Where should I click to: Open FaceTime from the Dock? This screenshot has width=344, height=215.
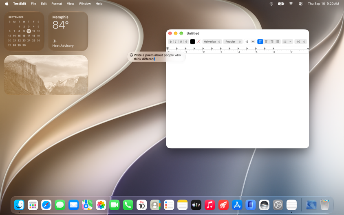tap(114, 205)
